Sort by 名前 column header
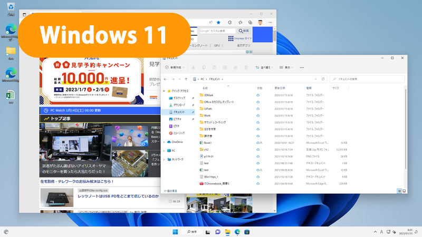Screen dimensions: 422x237 205,88
